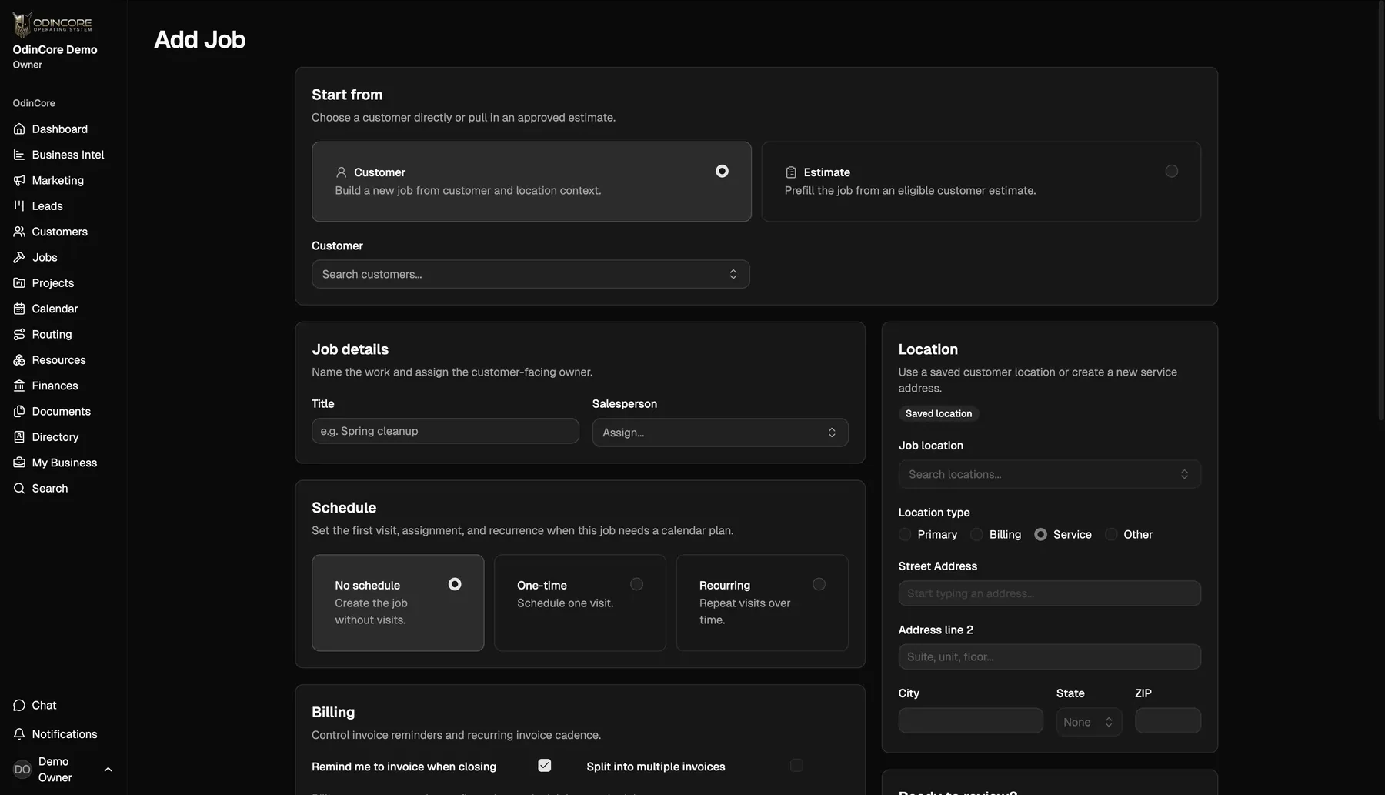Select the One-time schedule option
The width and height of the screenshot is (1385, 795).
(580, 603)
